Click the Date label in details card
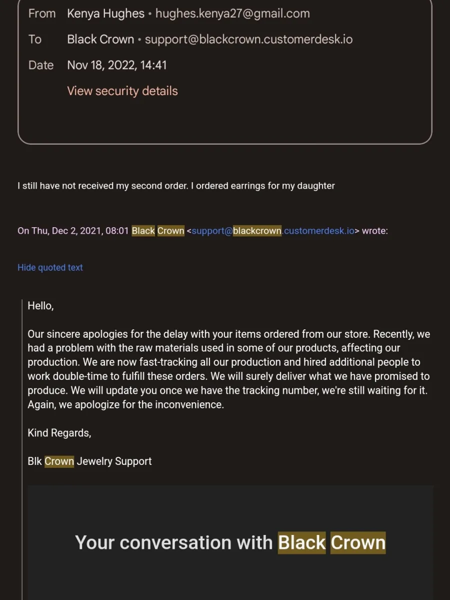Image resolution: width=450 pixels, height=600 pixels. tap(41, 65)
